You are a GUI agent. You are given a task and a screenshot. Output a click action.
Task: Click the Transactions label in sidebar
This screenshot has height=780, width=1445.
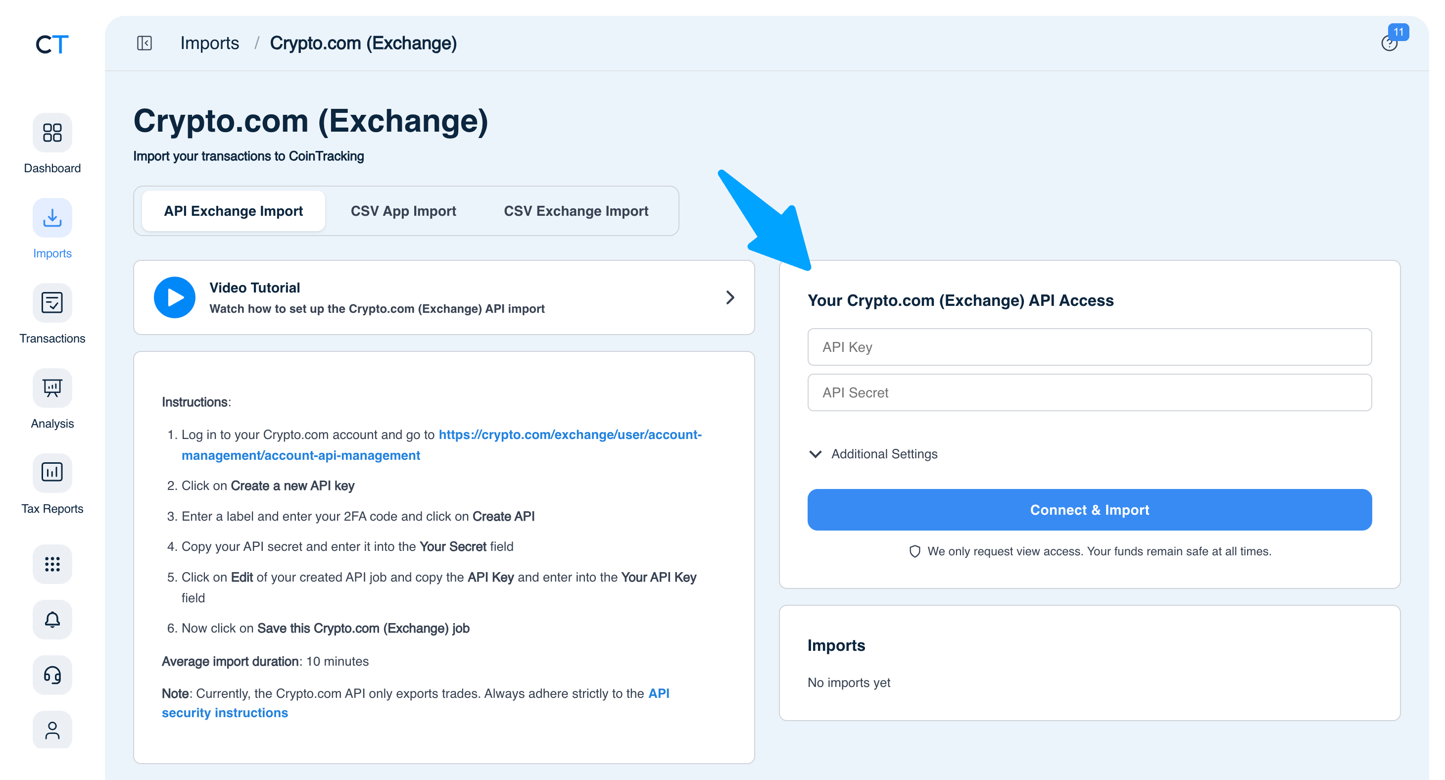click(x=52, y=339)
